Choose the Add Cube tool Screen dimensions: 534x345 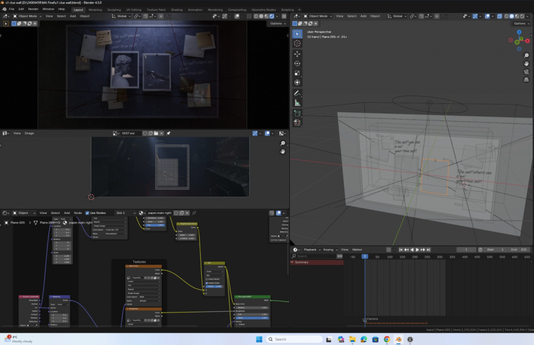297,113
